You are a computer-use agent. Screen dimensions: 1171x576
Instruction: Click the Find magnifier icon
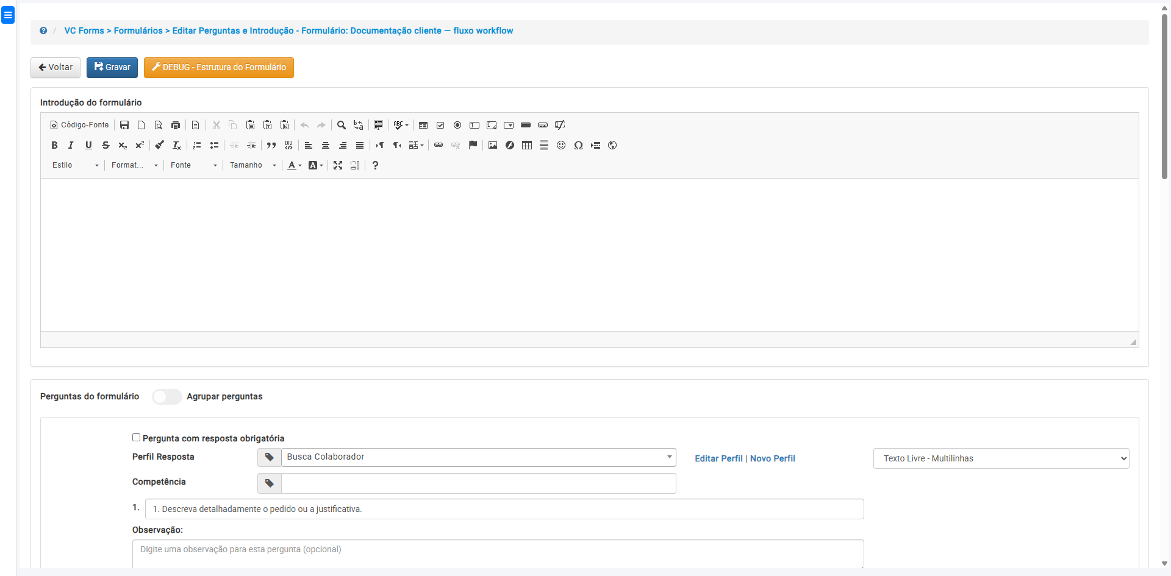[342, 125]
